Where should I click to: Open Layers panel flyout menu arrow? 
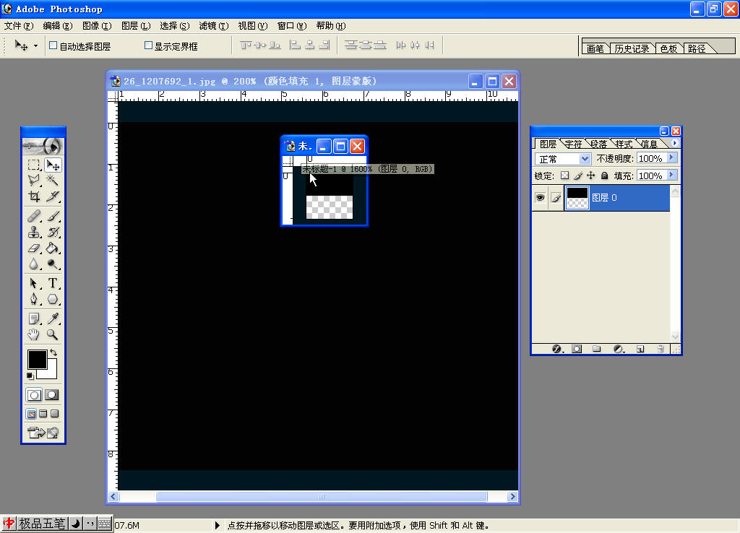point(674,143)
